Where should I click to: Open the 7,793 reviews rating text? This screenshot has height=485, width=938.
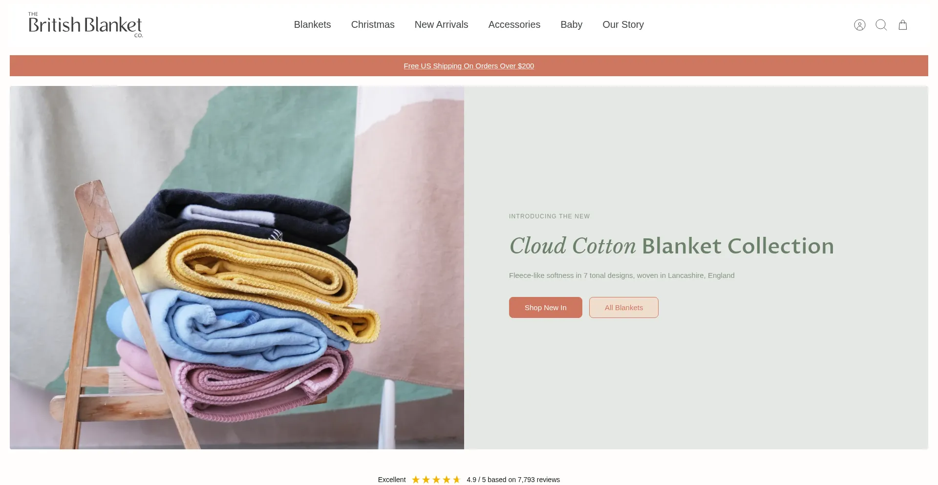point(513,480)
